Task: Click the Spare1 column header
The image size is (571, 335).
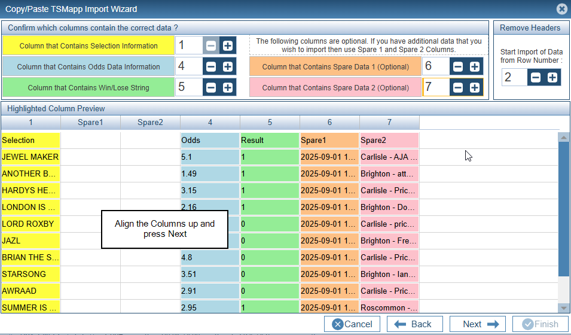Action: pos(90,123)
